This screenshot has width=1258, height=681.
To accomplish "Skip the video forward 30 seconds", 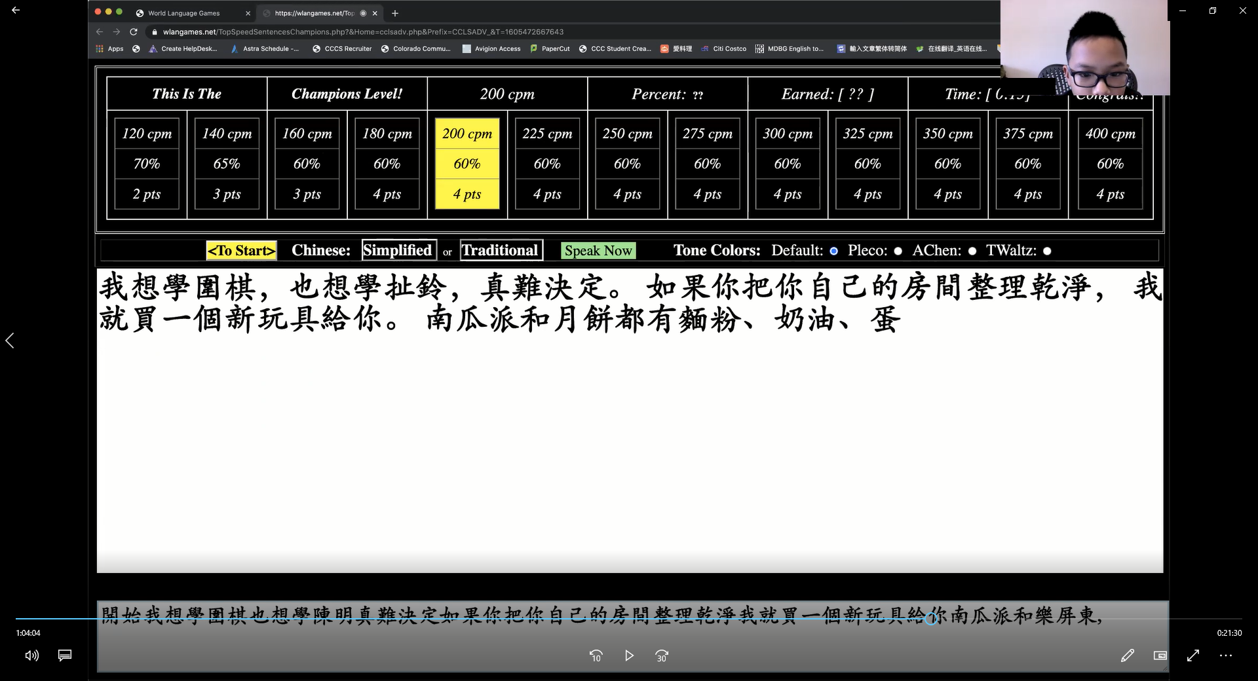I will pyautogui.click(x=662, y=655).
